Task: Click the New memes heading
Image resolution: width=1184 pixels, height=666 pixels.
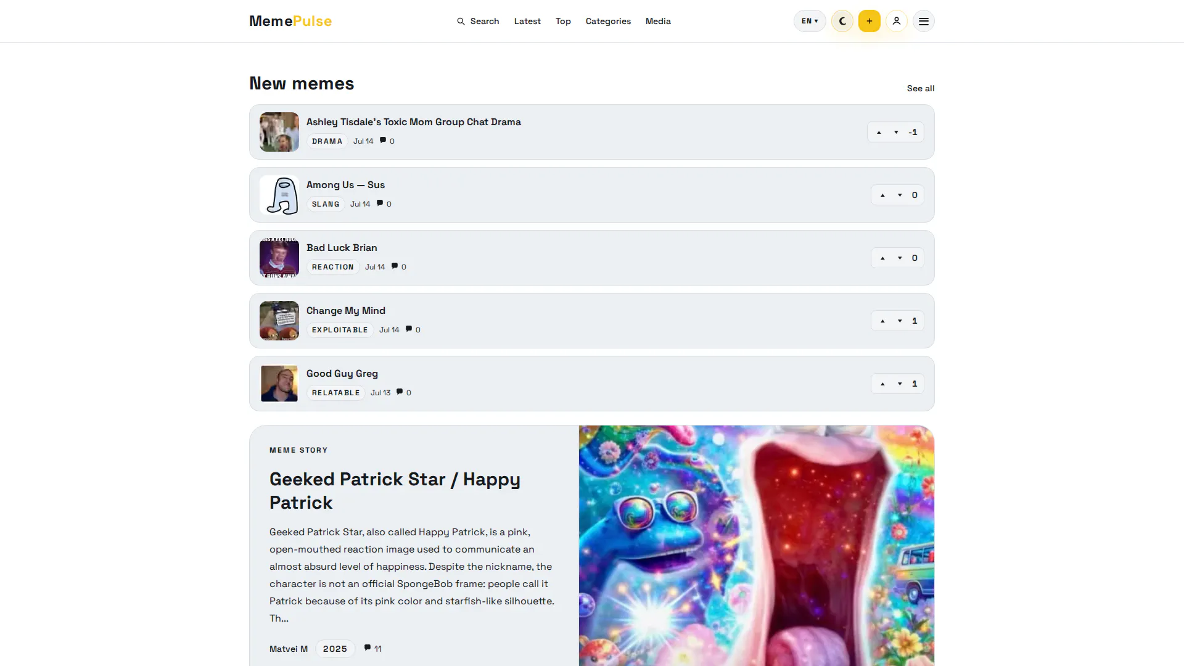Action: pyautogui.click(x=302, y=83)
